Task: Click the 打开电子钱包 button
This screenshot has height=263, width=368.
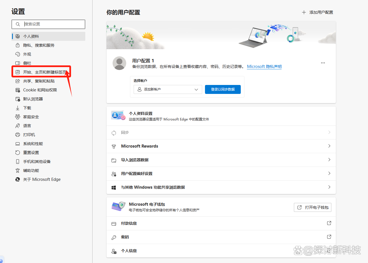Action: (x=313, y=207)
